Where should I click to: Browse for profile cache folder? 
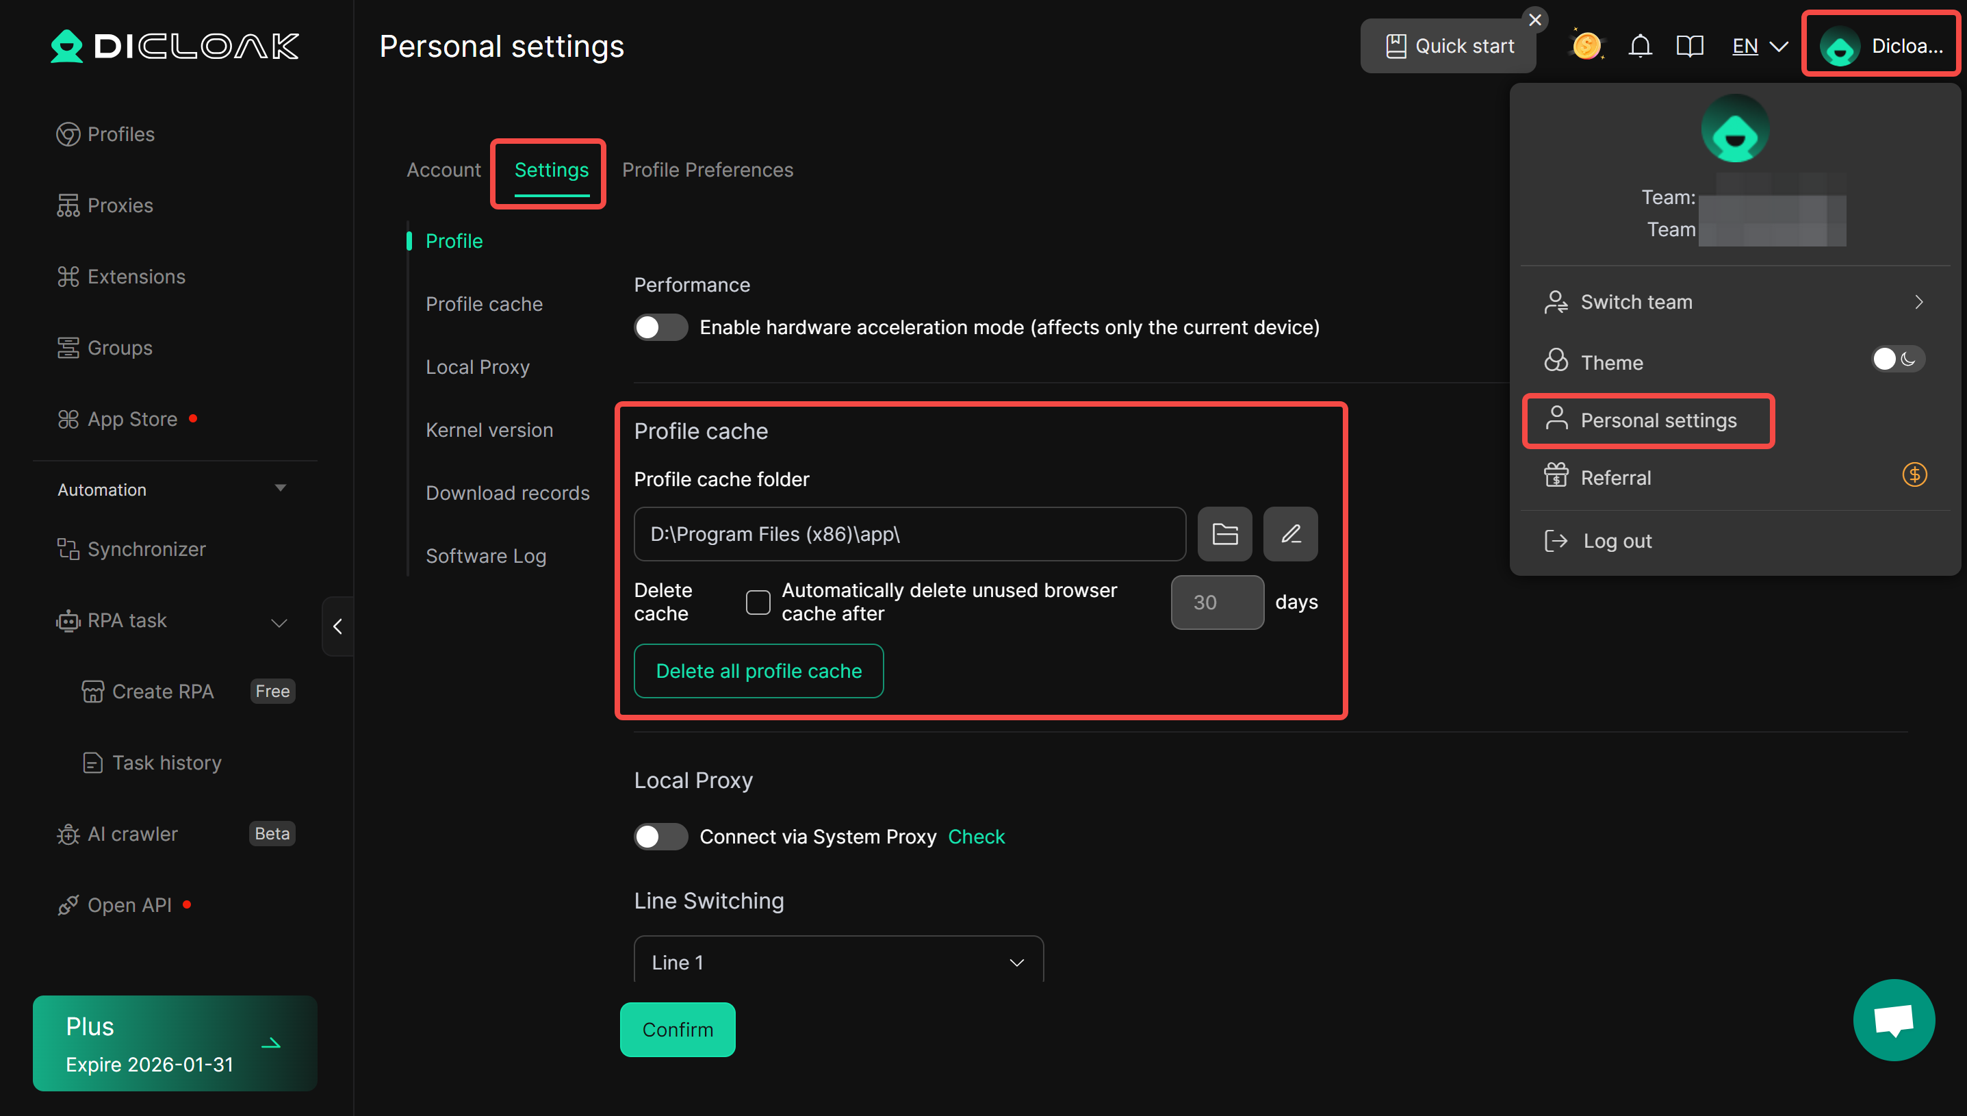coord(1225,533)
